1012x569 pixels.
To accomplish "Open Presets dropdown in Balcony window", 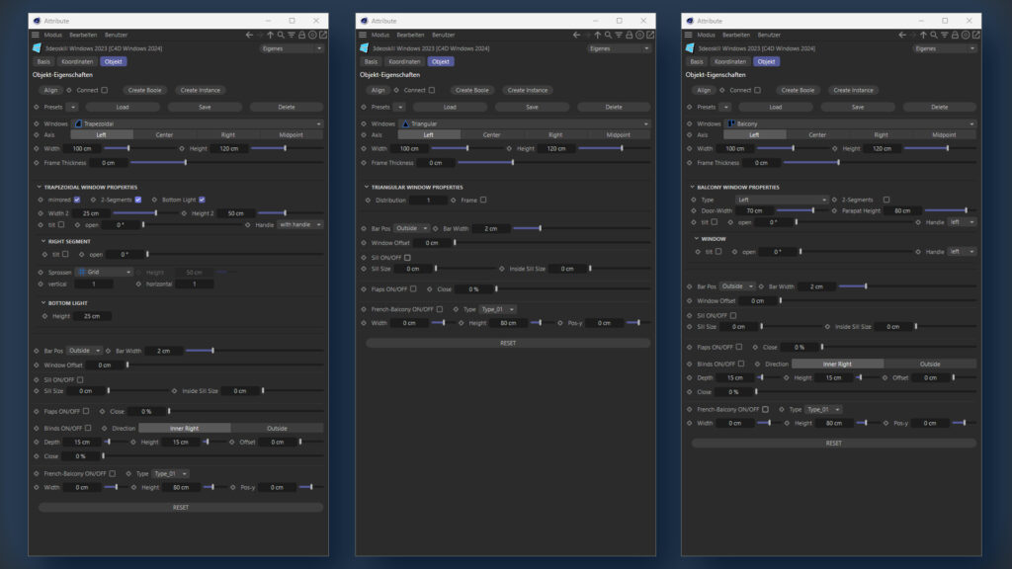I will (x=726, y=107).
